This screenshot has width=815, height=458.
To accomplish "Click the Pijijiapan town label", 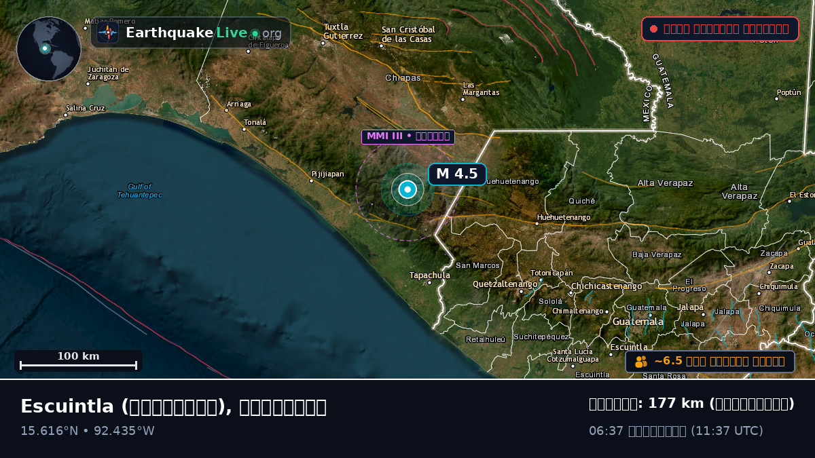I will pos(327,174).
